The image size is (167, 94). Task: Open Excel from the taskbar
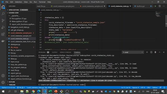[x=50, y=91]
